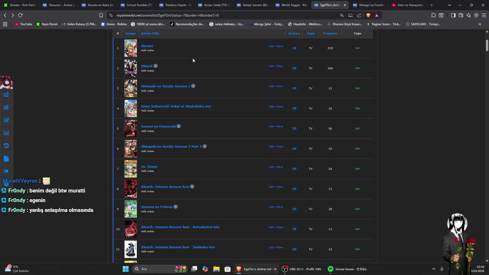489x275 pixels.
Task: Open the YouTube bookmark
Action: coord(23,24)
